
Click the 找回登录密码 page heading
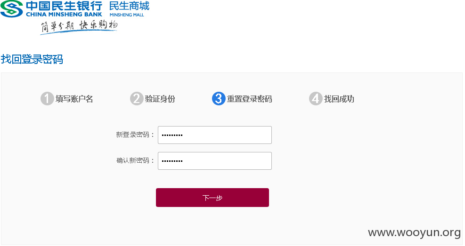pos(32,59)
